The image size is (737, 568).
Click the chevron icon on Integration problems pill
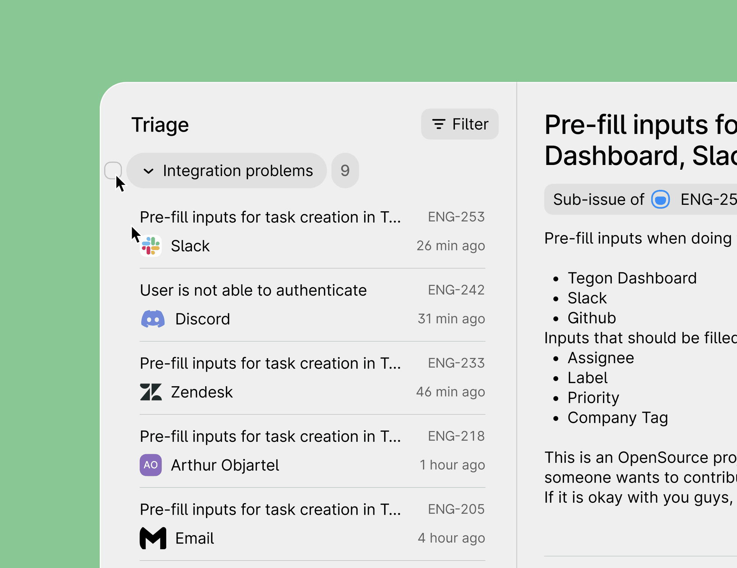point(149,171)
